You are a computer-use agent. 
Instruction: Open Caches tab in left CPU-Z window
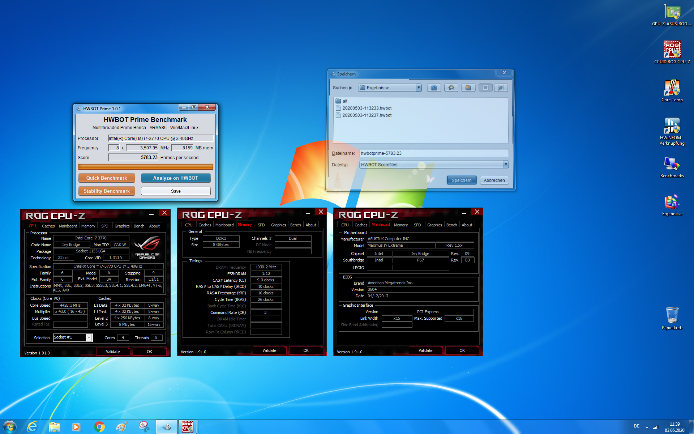pyautogui.click(x=48, y=226)
